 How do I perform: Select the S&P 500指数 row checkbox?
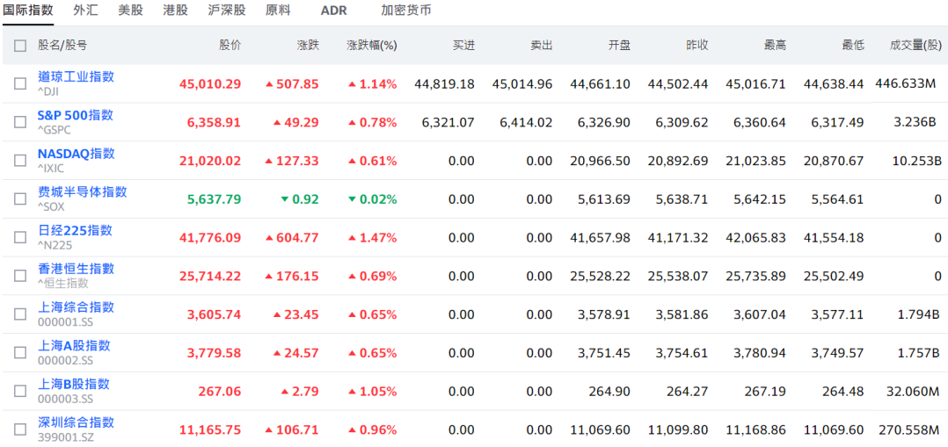(20, 122)
